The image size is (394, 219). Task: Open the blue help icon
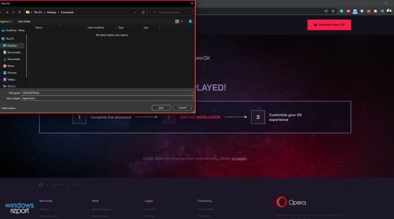pos(190,21)
